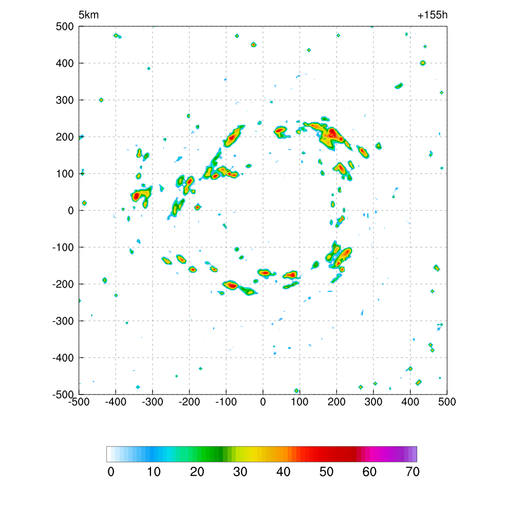
Task: Click the colorbar label "50"
Action: (326, 472)
